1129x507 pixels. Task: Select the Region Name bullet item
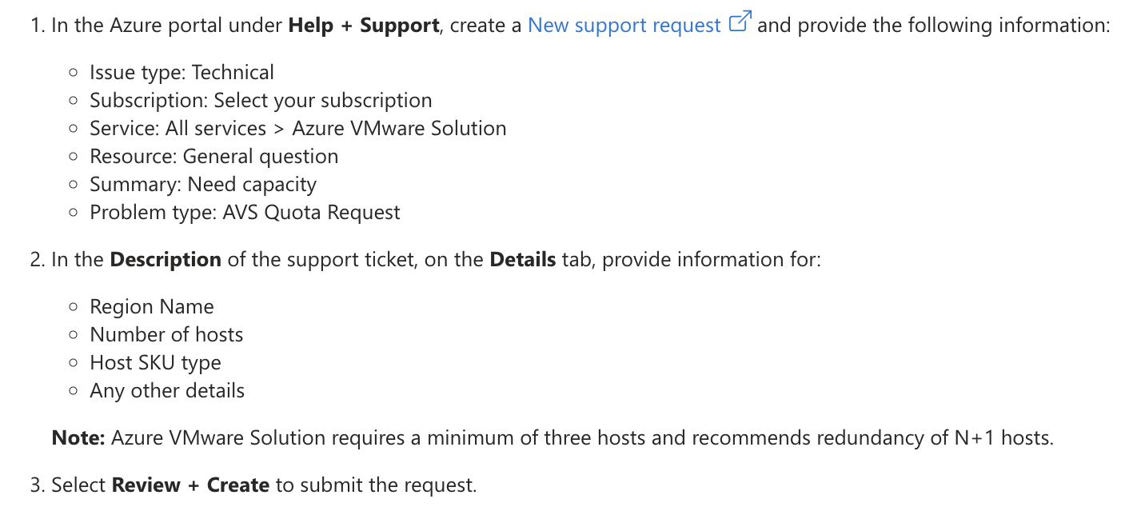click(152, 307)
